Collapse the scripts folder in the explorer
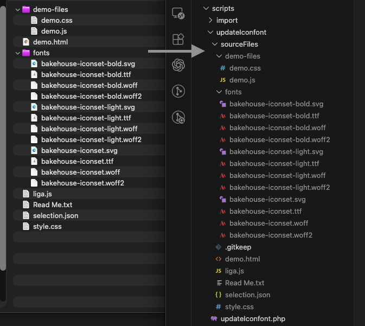Screen dimensions: 365x326 pos(206,9)
